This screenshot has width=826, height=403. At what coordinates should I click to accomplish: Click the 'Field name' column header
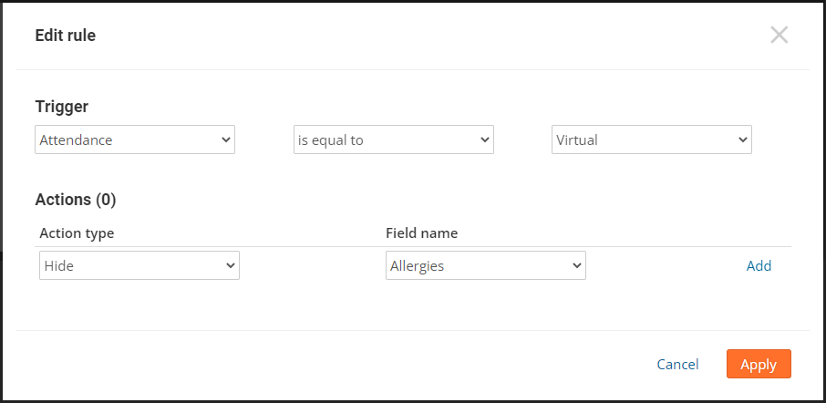pyautogui.click(x=421, y=233)
